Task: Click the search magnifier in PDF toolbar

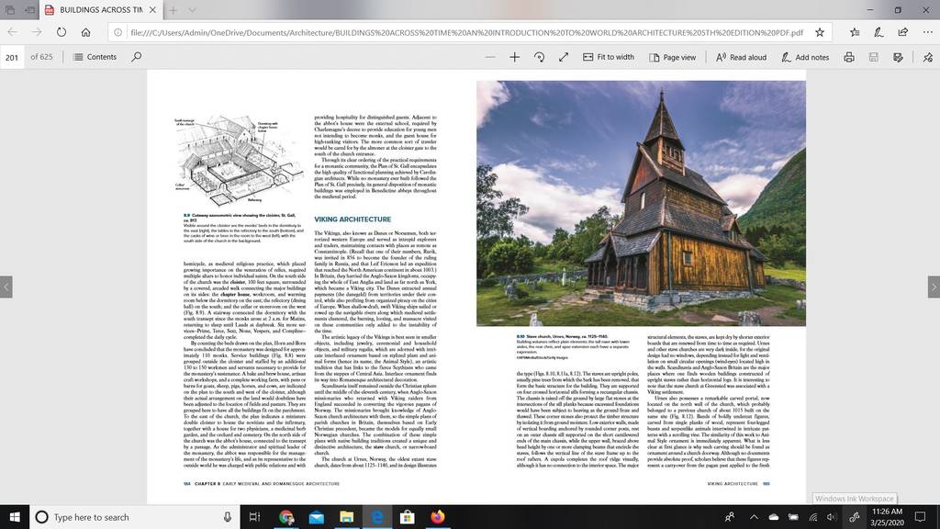Action: 137,57
